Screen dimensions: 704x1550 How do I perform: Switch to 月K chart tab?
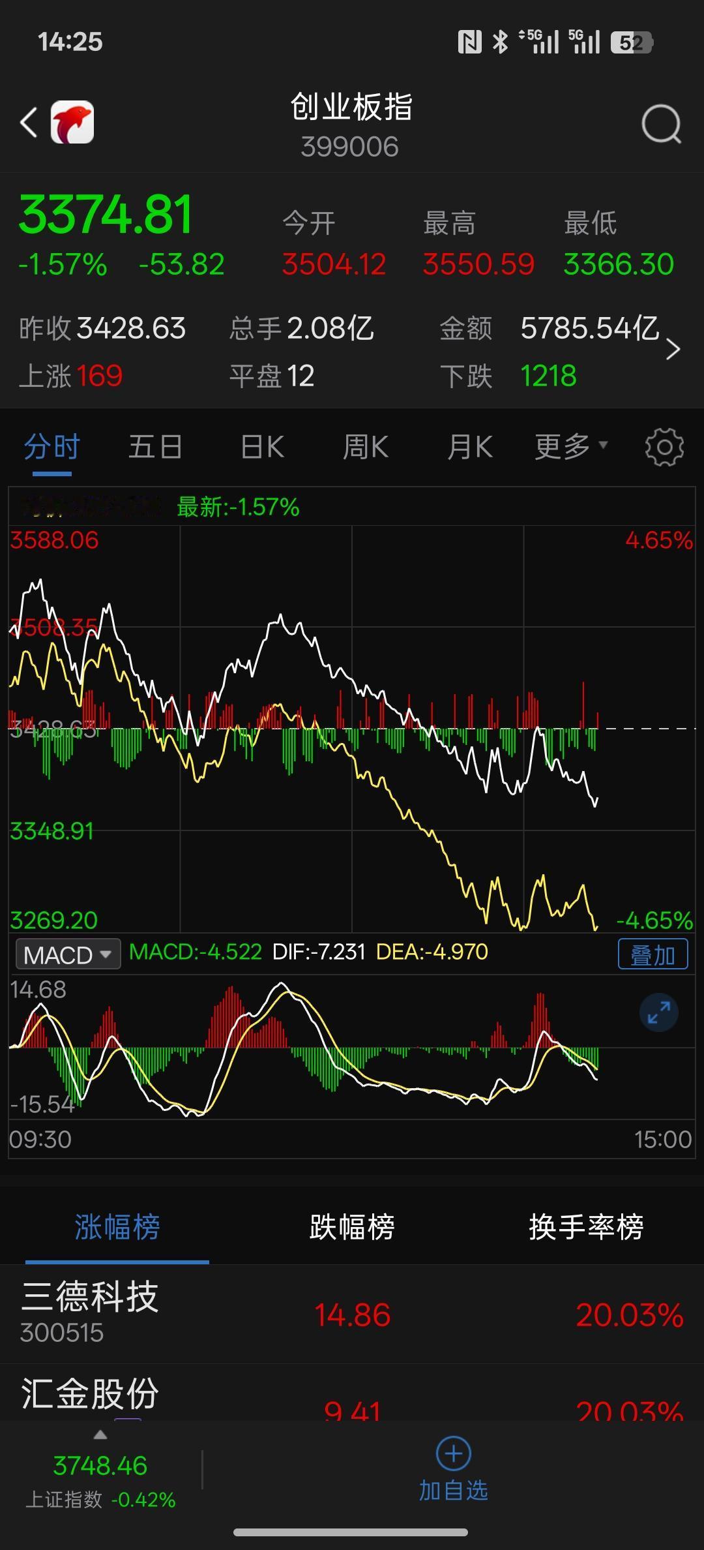click(470, 447)
